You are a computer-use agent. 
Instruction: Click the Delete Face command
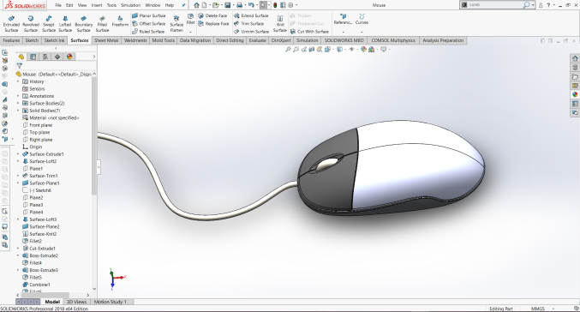coord(212,15)
